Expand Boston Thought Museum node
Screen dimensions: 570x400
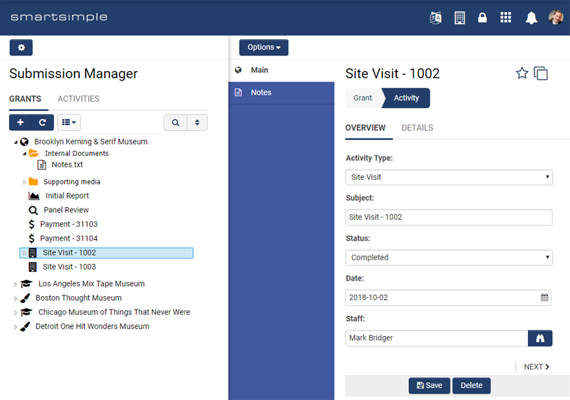point(16,298)
